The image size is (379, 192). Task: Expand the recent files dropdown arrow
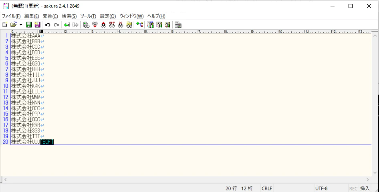click(21, 25)
